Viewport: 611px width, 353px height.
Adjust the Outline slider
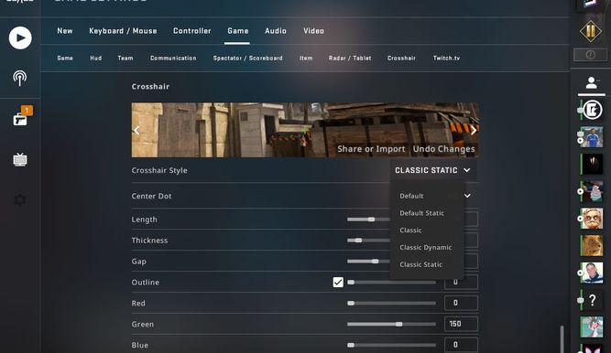392,283
